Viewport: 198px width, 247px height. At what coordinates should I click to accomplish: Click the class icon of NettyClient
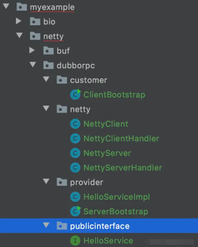click(x=75, y=124)
